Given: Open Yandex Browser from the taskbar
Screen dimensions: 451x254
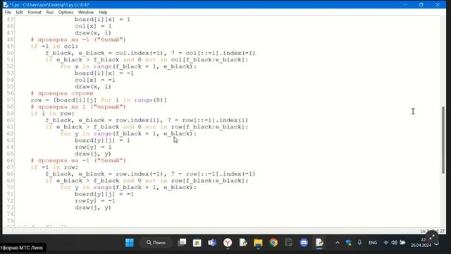Looking at the screenshot, I should click(228, 243).
